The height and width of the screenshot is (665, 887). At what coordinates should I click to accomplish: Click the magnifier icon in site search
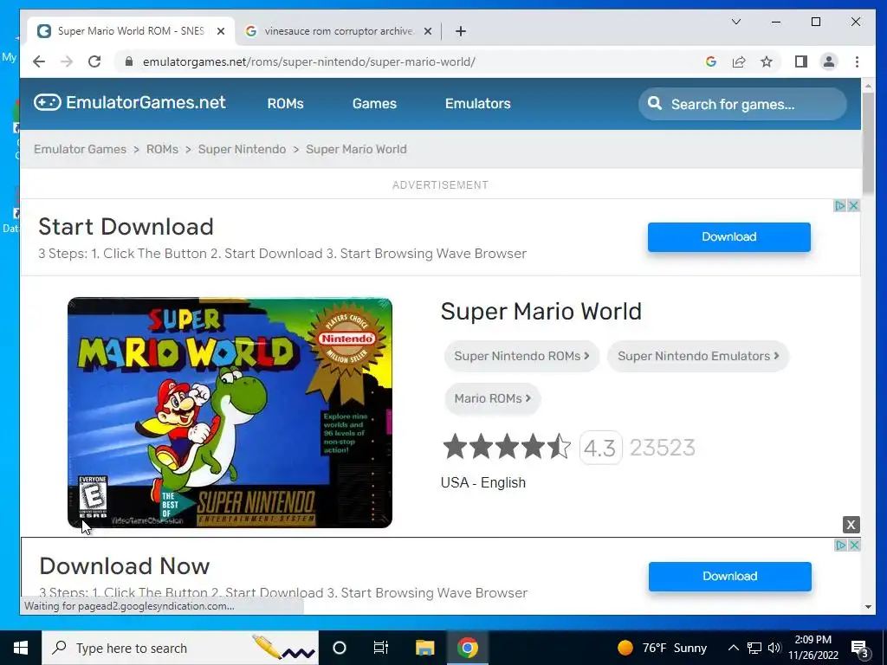coord(655,104)
